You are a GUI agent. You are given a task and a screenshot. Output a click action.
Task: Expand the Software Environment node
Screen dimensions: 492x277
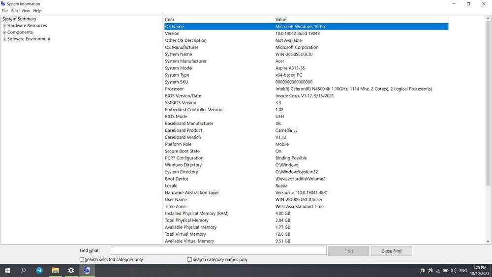[4, 39]
